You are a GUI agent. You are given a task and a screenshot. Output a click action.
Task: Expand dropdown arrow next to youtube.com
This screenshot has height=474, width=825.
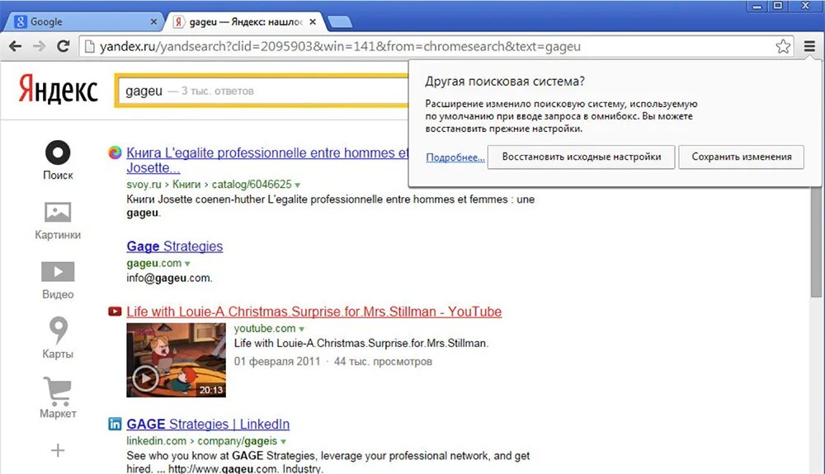[301, 329]
